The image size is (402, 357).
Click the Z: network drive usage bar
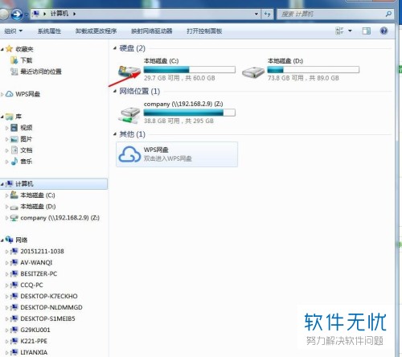pos(190,113)
